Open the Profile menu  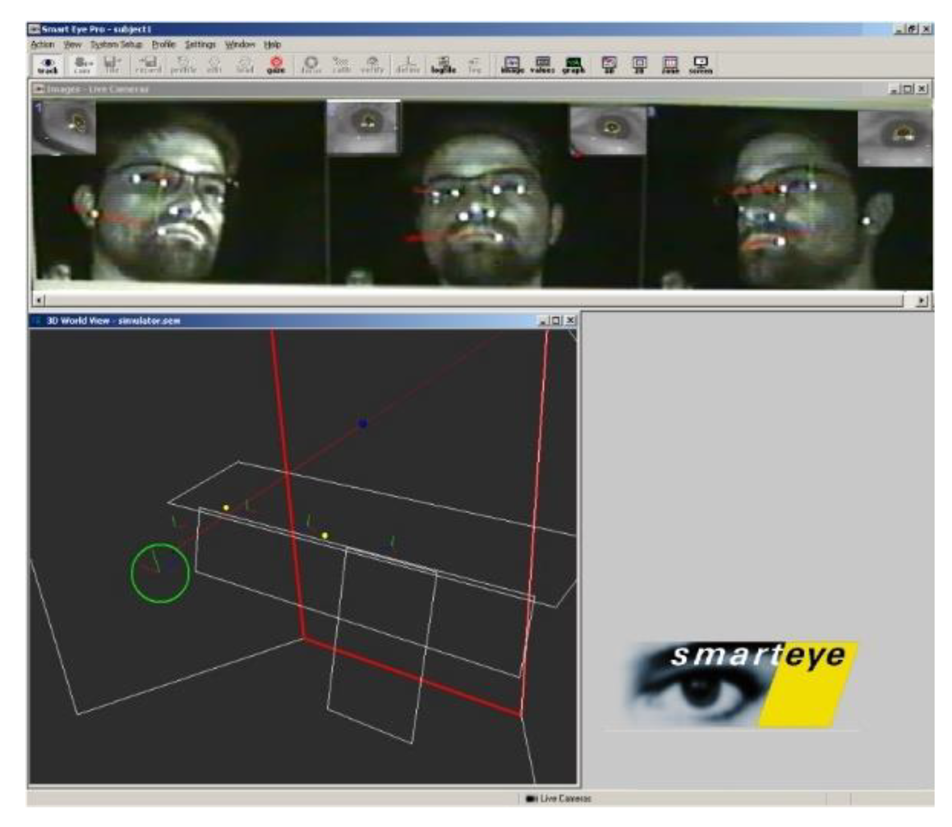coord(163,44)
